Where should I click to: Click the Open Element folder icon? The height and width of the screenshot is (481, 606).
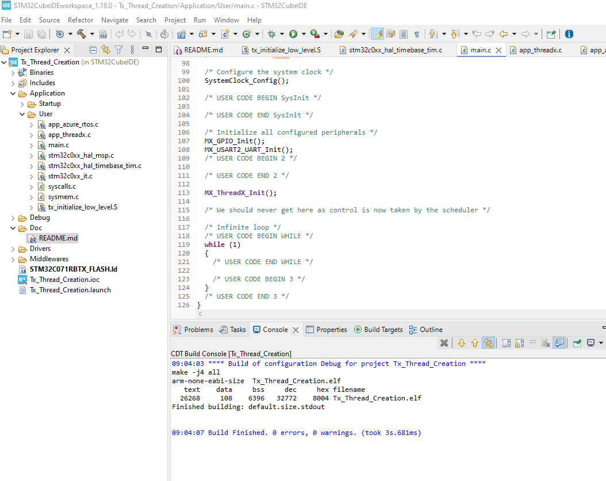pos(339,34)
